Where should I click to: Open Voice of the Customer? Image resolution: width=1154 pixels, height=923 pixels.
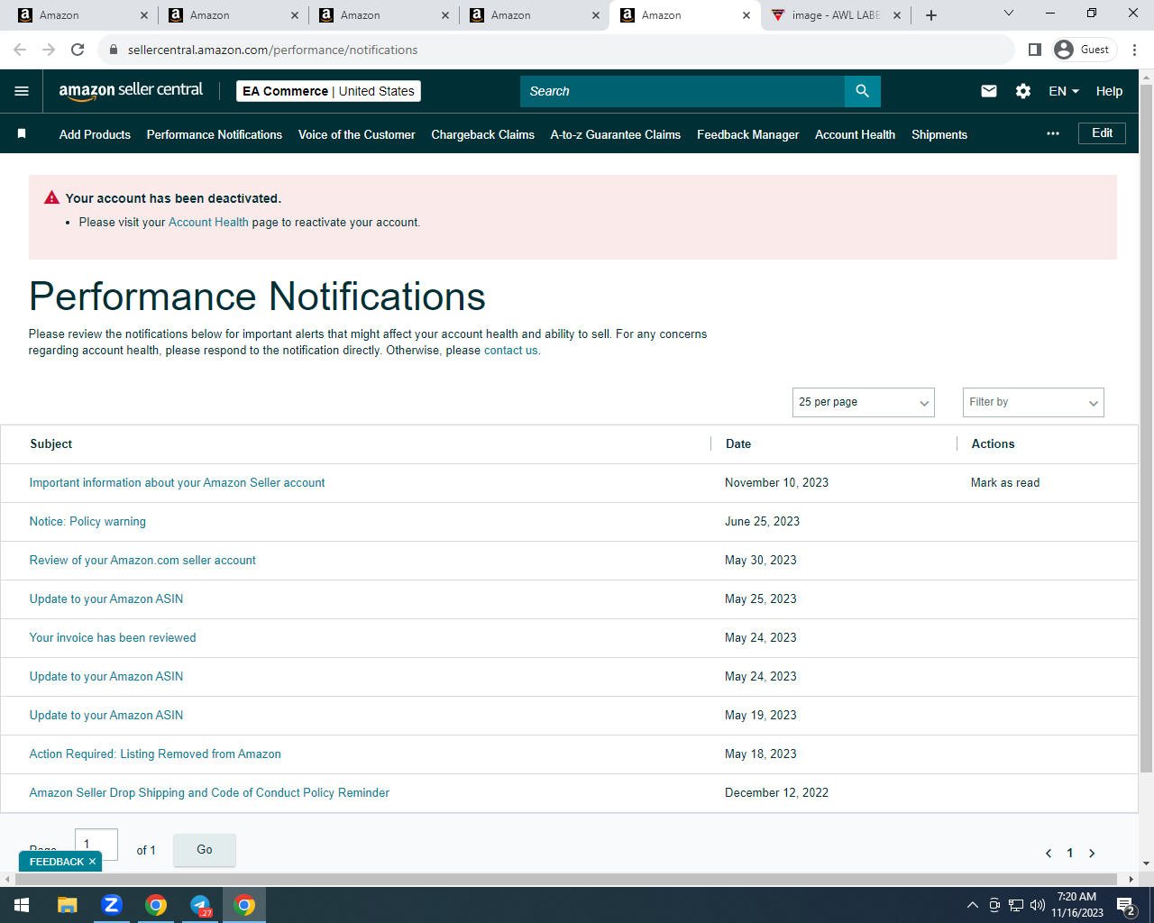357,134
